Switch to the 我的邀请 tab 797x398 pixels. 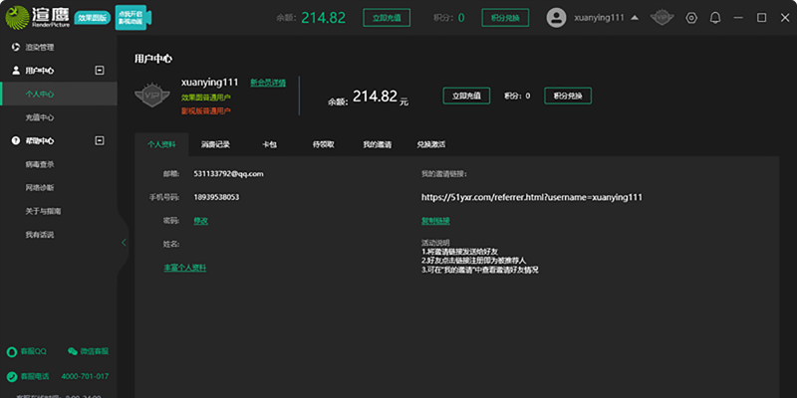coord(377,145)
